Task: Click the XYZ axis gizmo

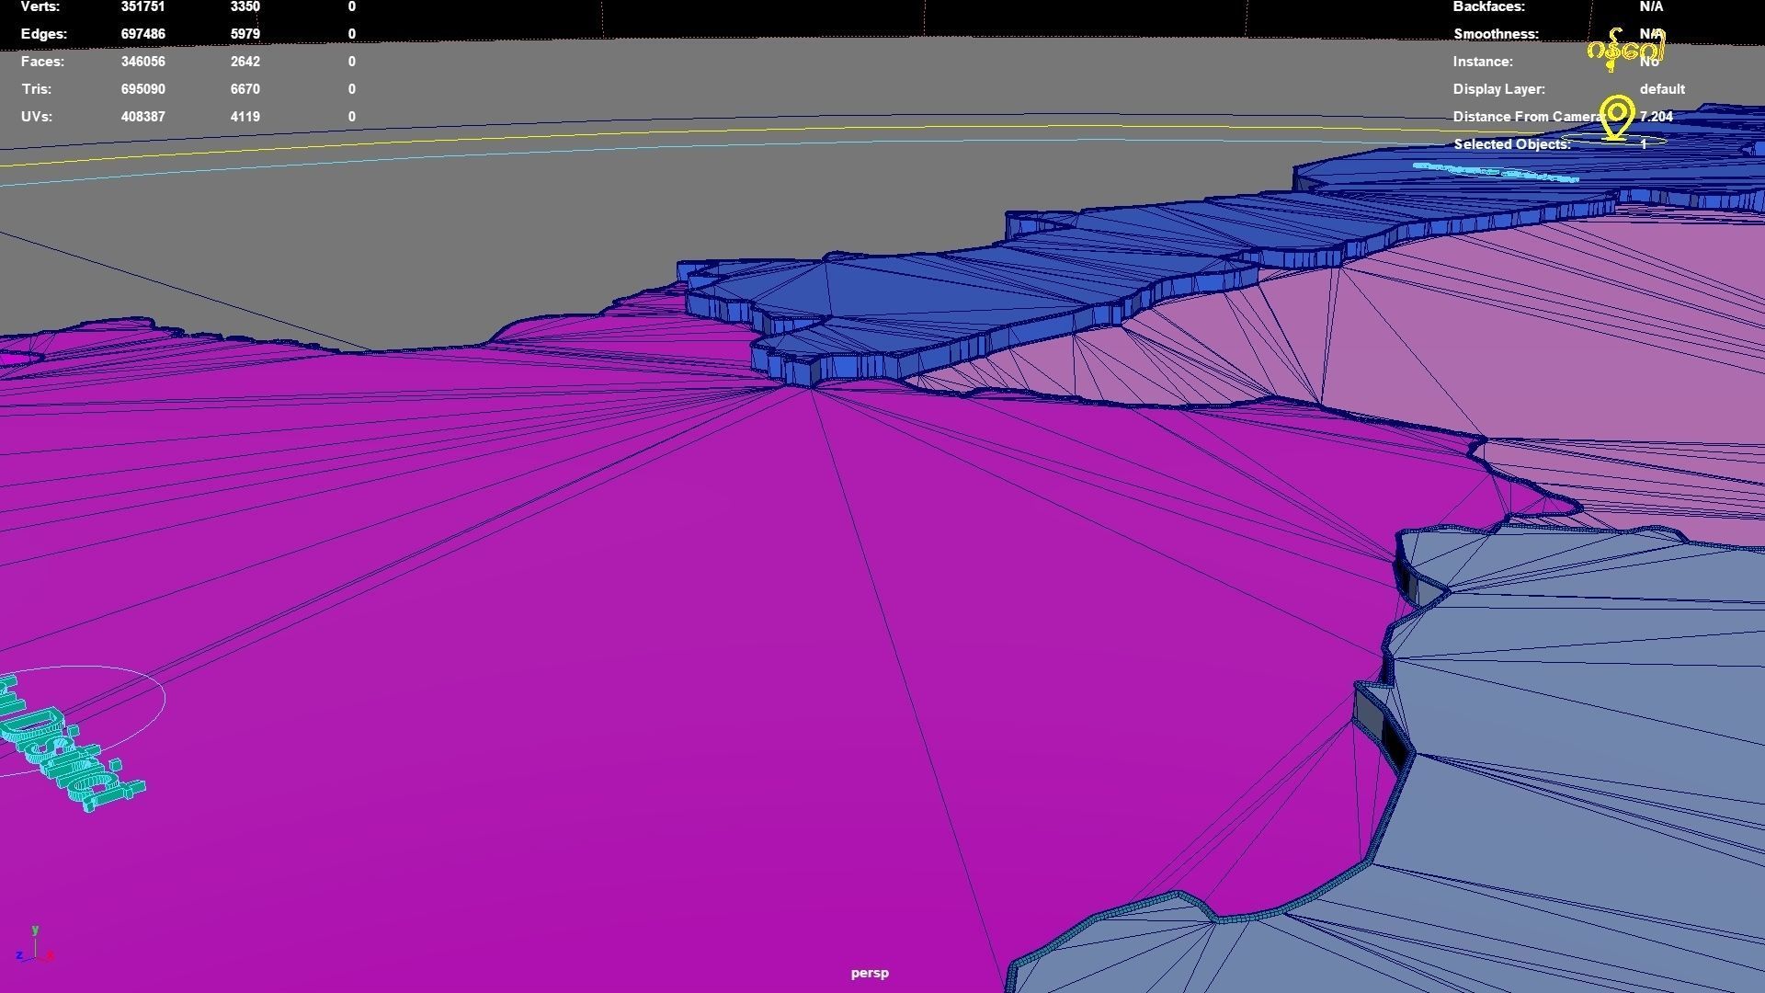Action: (x=34, y=947)
